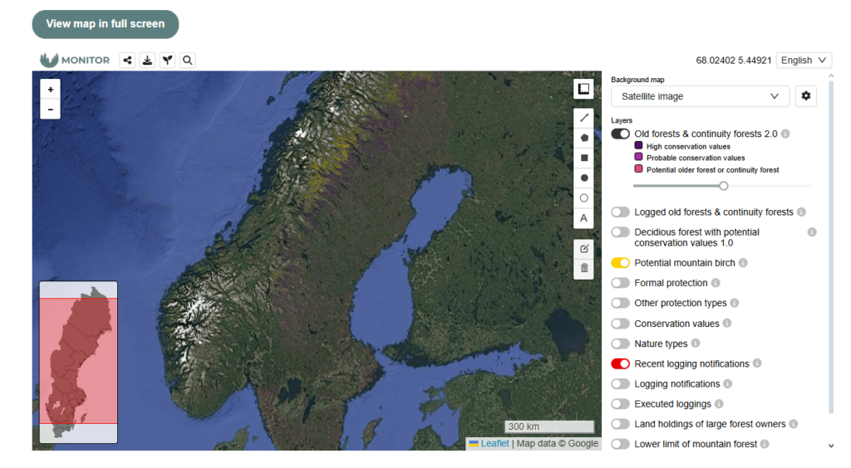Click View map in full screen
This screenshot has width=851, height=468.
pyautogui.click(x=106, y=24)
